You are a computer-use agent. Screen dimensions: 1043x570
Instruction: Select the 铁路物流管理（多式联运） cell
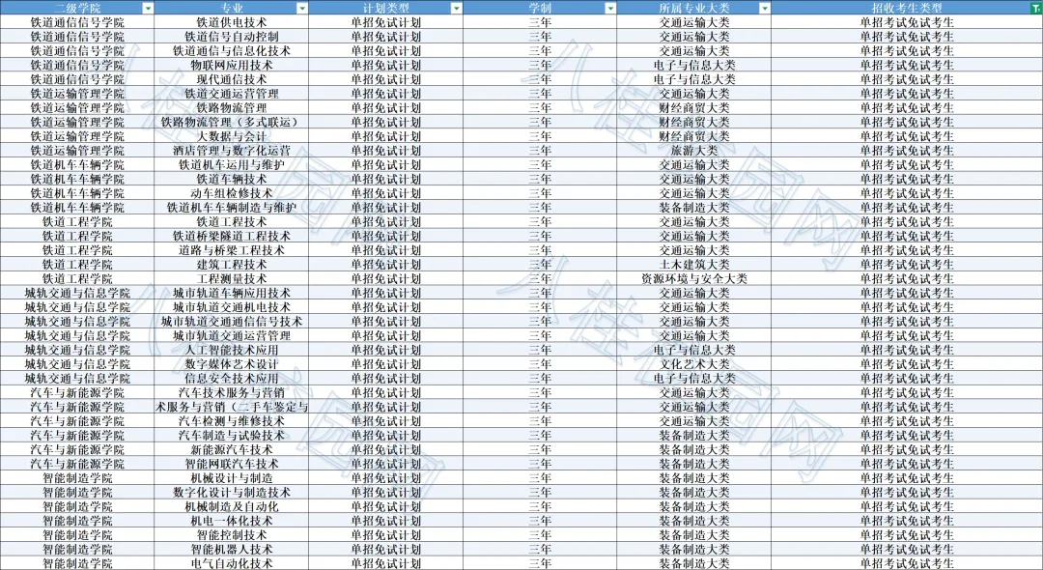point(232,122)
